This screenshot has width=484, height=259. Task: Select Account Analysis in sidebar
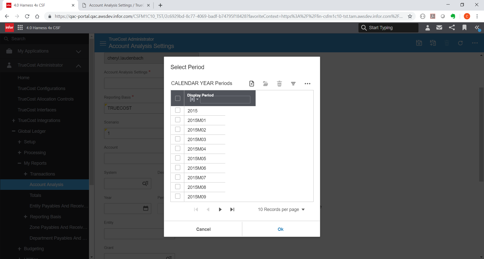tap(45, 185)
